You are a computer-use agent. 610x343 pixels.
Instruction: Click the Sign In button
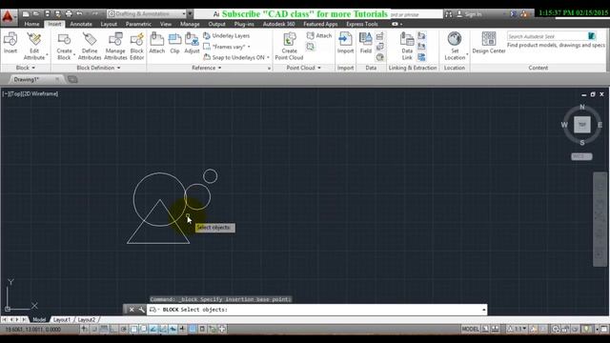[x=469, y=14]
